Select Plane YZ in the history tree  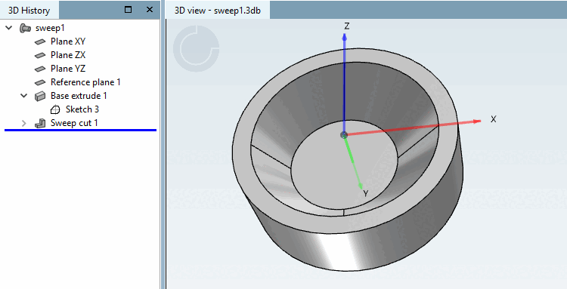click(68, 69)
